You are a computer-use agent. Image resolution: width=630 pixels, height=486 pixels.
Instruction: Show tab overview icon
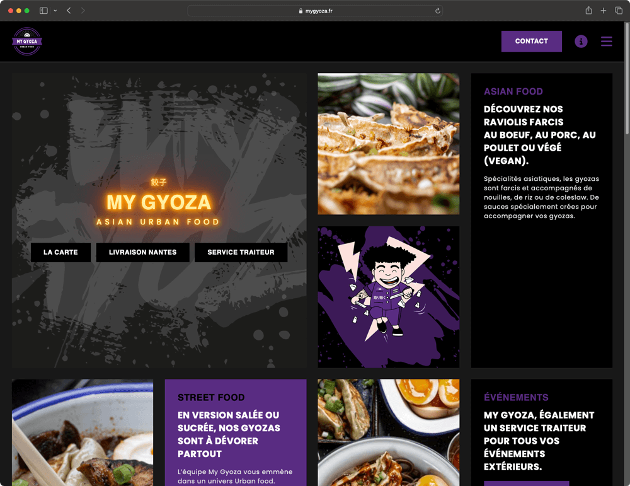pos(619,11)
